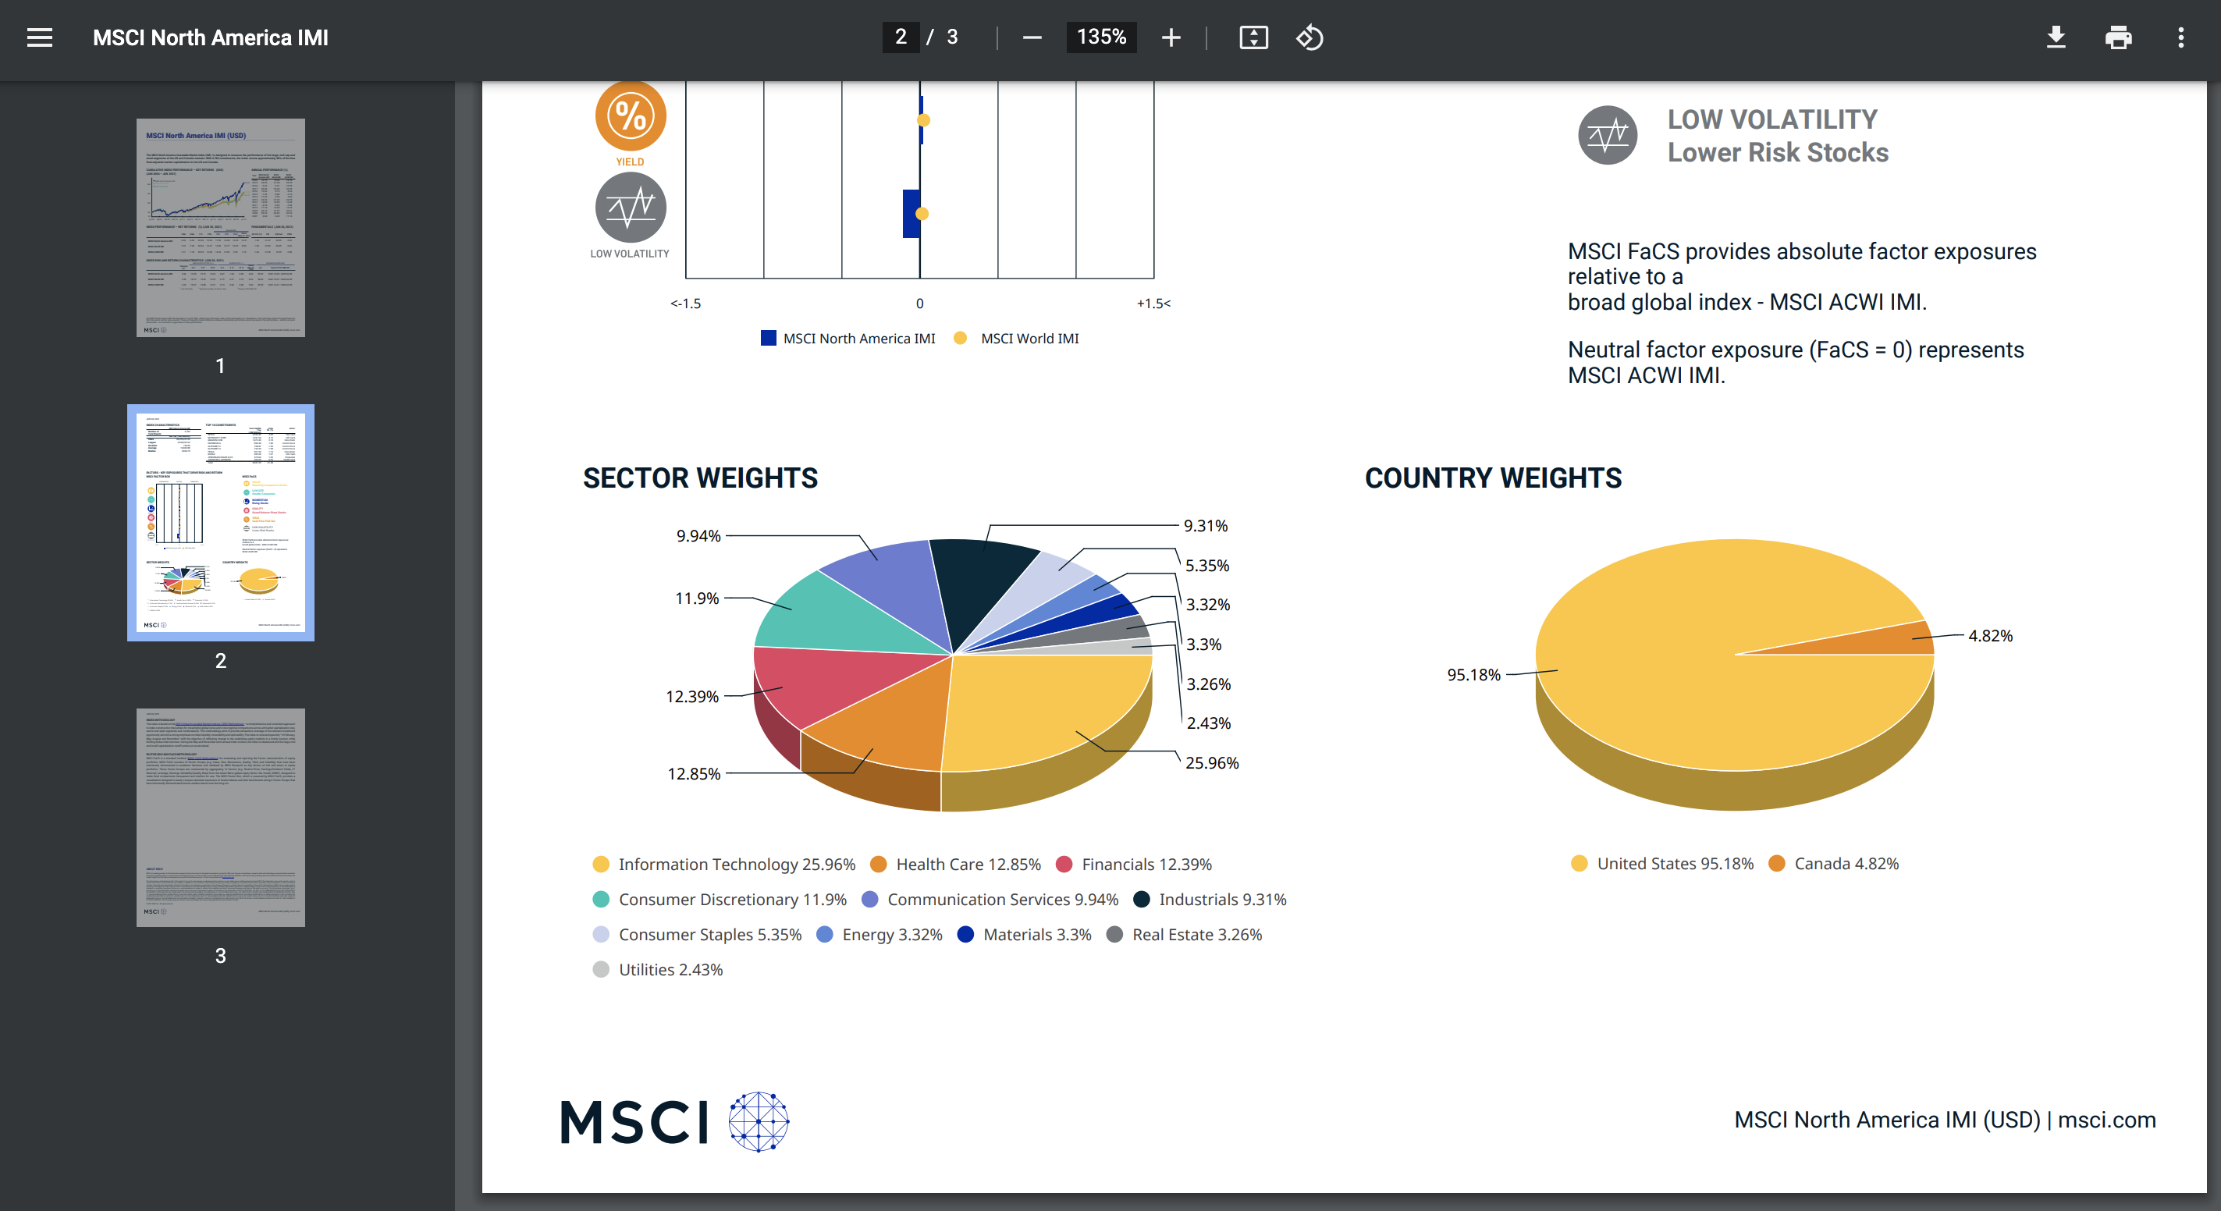The image size is (2221, 1211).
Task: Click the fit to page icon
Action: point(1253,37)
